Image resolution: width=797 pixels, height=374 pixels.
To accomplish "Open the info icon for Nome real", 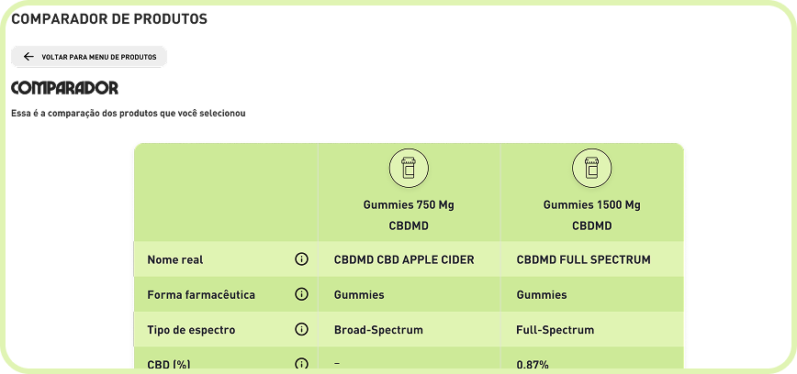I will pos(301,259).
